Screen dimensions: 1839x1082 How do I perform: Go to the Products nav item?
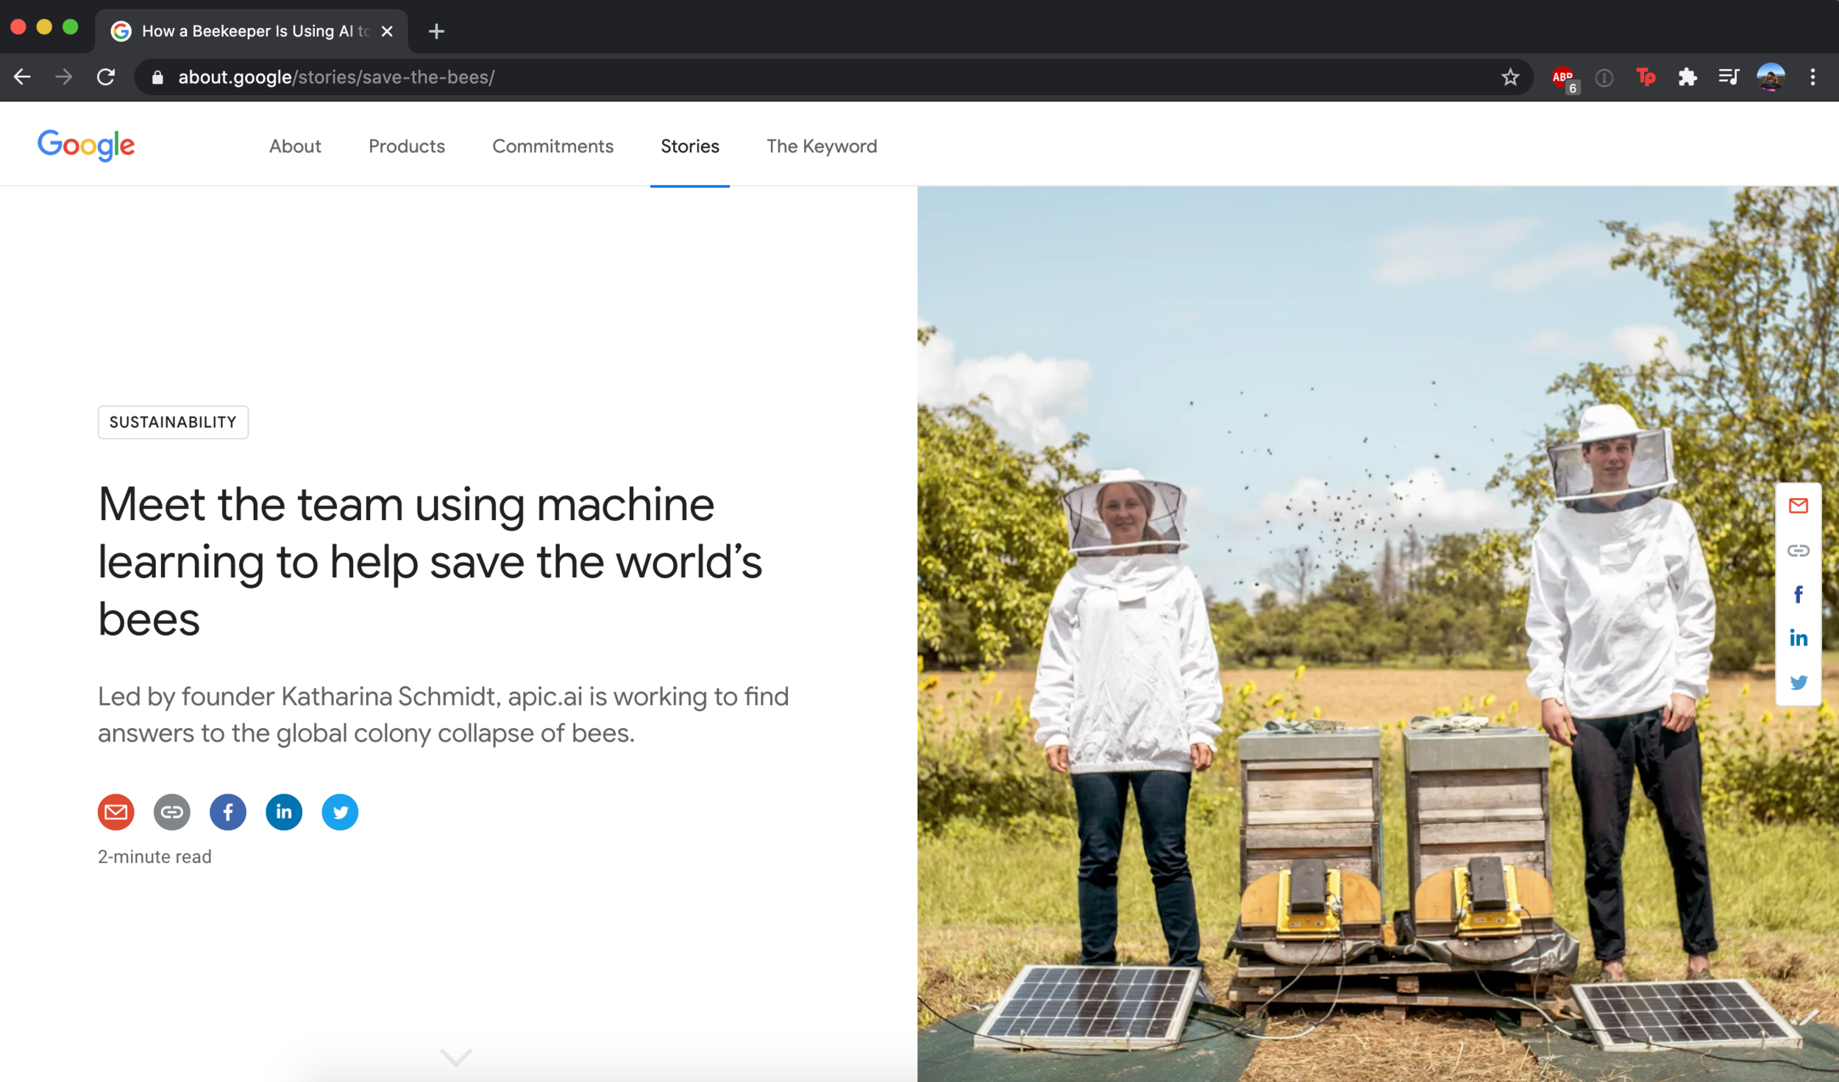click(x=406, y=146)
